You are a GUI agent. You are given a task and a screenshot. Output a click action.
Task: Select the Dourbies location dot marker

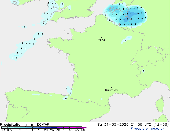pyautogui.click(x=111, y=88)
